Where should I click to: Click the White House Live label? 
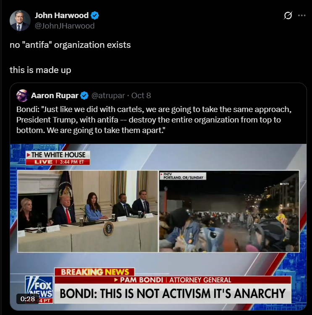pos(58,158)
